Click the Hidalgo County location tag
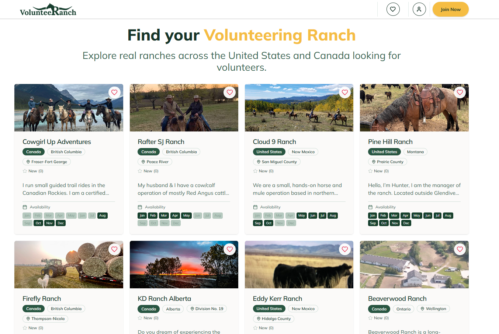This screenshot has width=499, height=334. pos(273,319)
